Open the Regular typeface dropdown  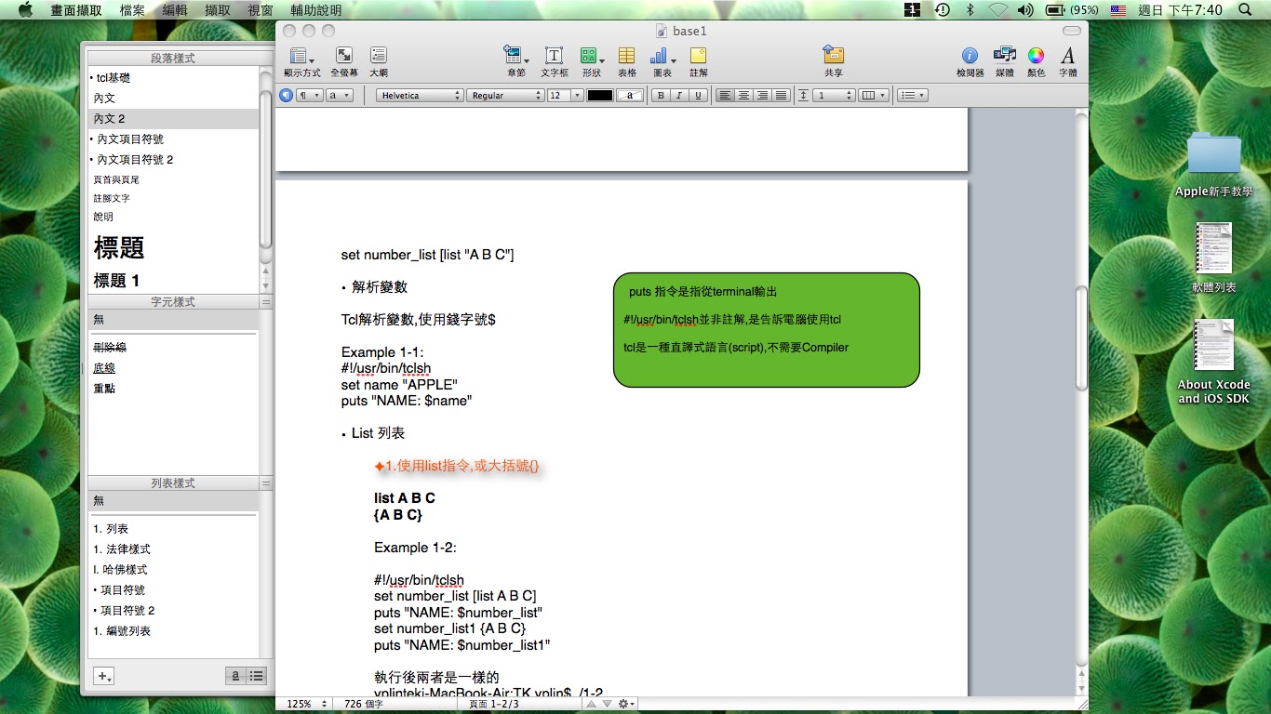[506, 95]
